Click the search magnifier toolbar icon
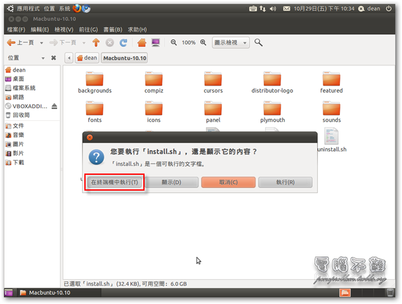402x304 pixels. [x=259, y=42]
